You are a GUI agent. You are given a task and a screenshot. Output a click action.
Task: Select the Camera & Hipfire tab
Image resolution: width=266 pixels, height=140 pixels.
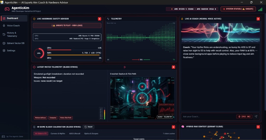pyautogui.click(x=58, y=134)
